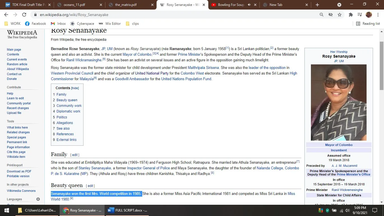Open the Chrome three-dot menu
Viewport: 384px width, 216px height.
pos(378,15)
